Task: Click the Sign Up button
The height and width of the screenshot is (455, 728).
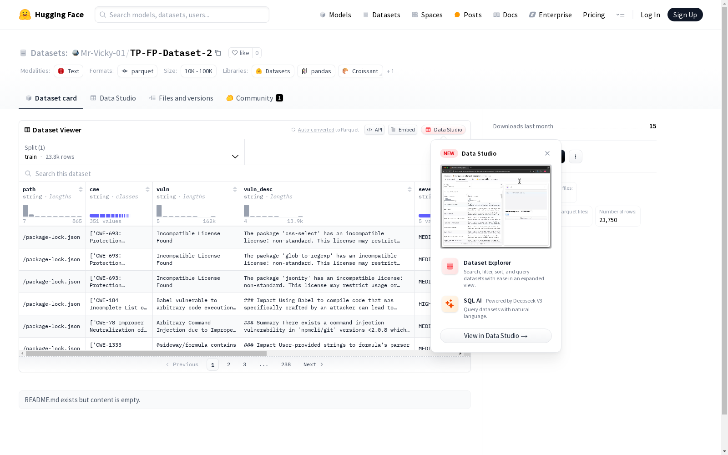Action: pyautogui.click(x=685, y=15)
